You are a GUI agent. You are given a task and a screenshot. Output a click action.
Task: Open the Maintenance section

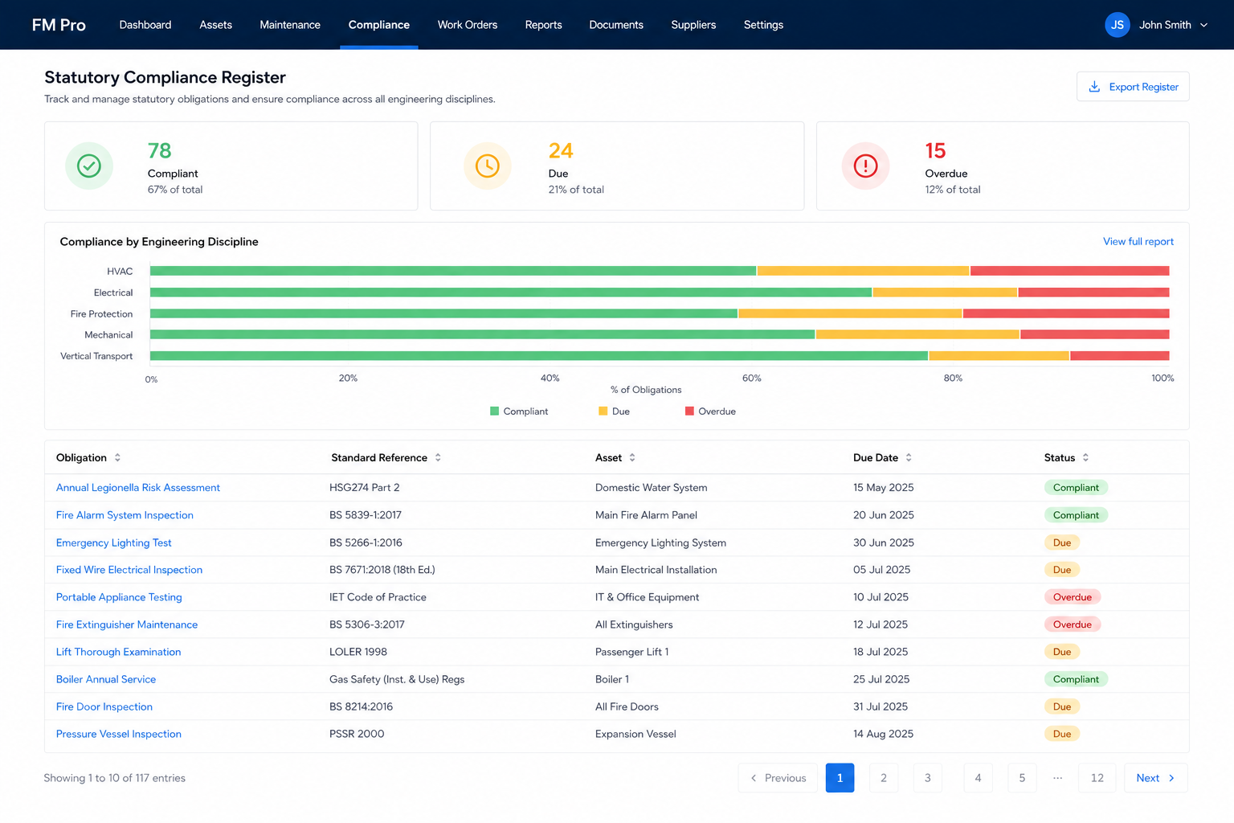290,25
